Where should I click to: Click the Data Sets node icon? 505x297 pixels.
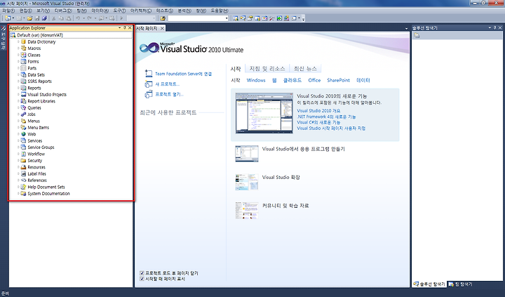click(23, 74)
